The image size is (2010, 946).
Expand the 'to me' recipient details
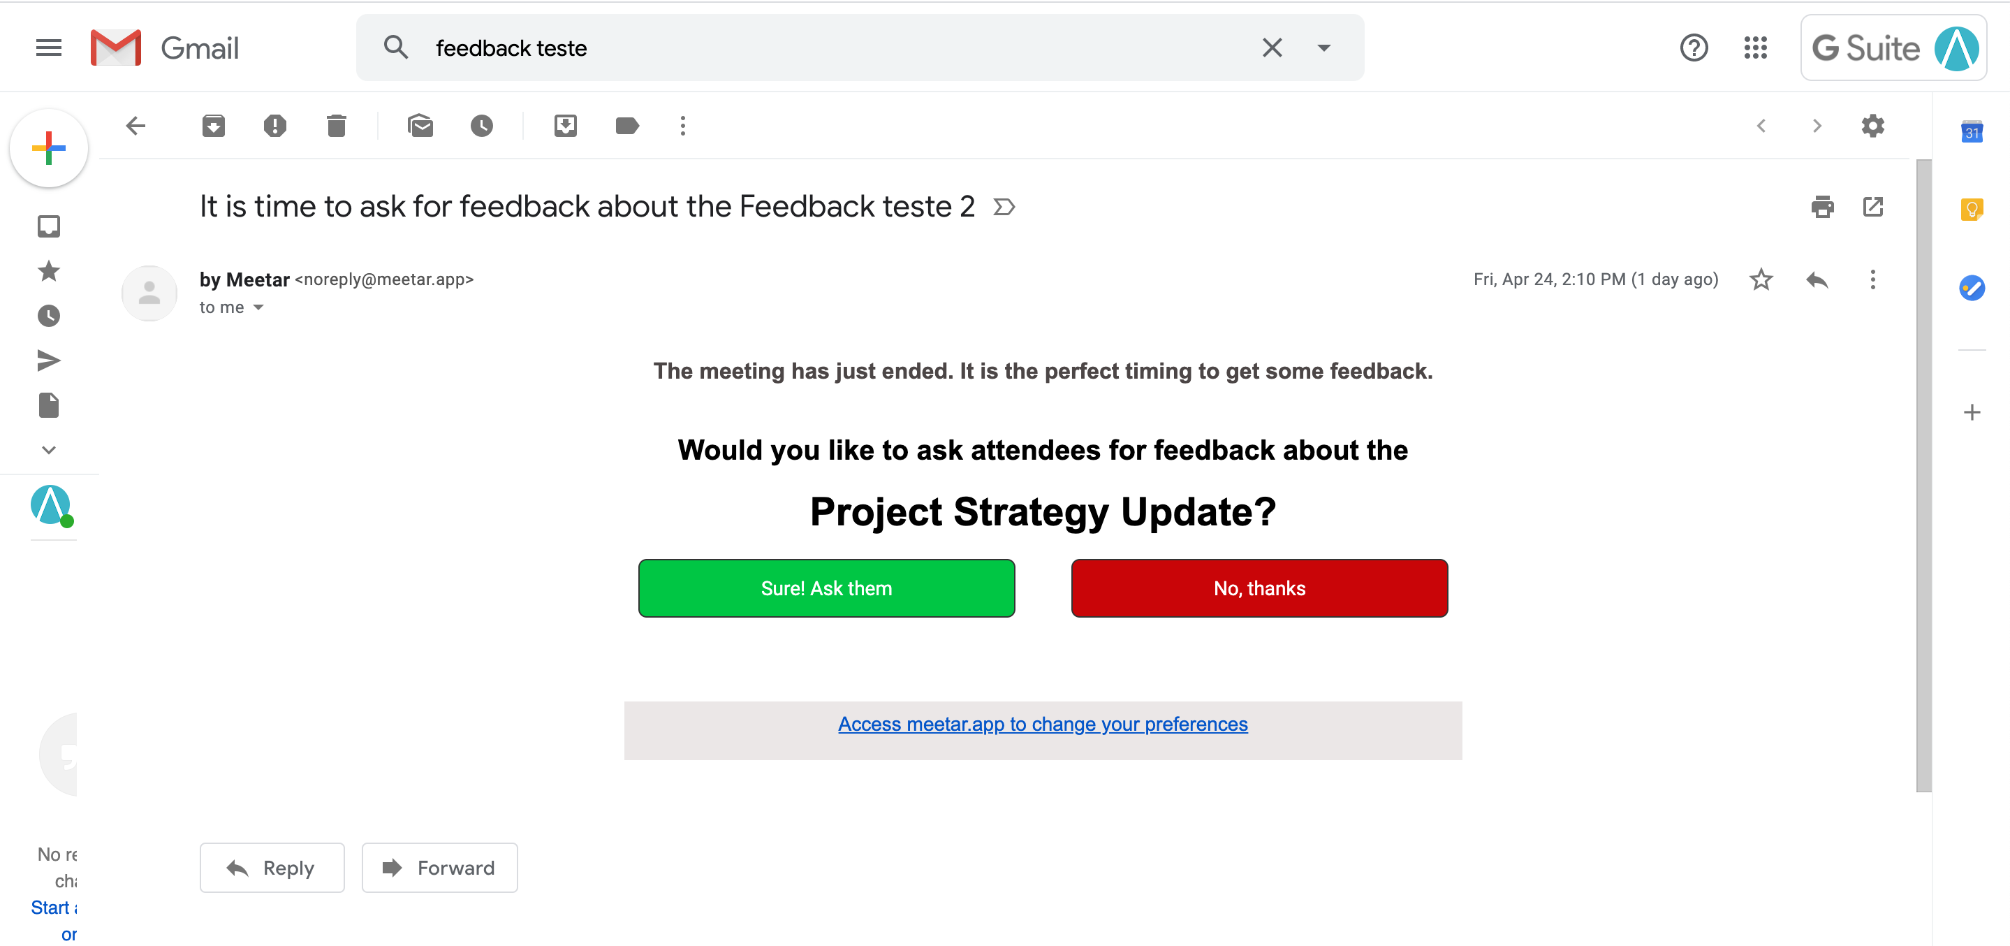258,307
